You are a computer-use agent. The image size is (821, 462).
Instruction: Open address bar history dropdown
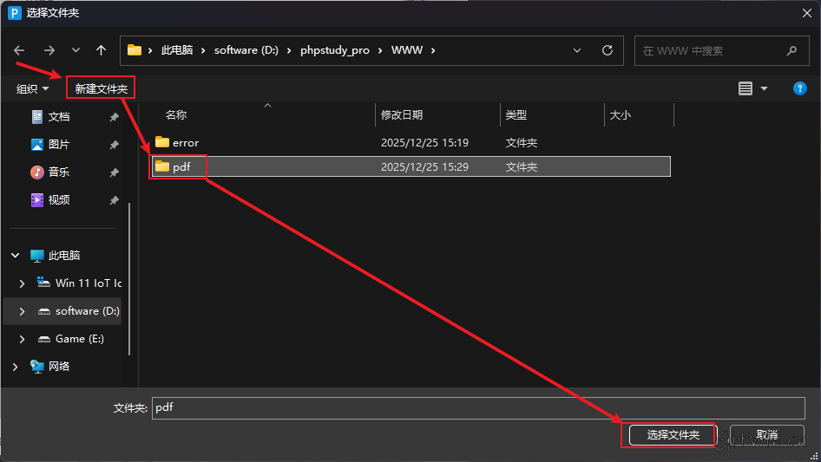pyautogui.click(x=577, y=50)
